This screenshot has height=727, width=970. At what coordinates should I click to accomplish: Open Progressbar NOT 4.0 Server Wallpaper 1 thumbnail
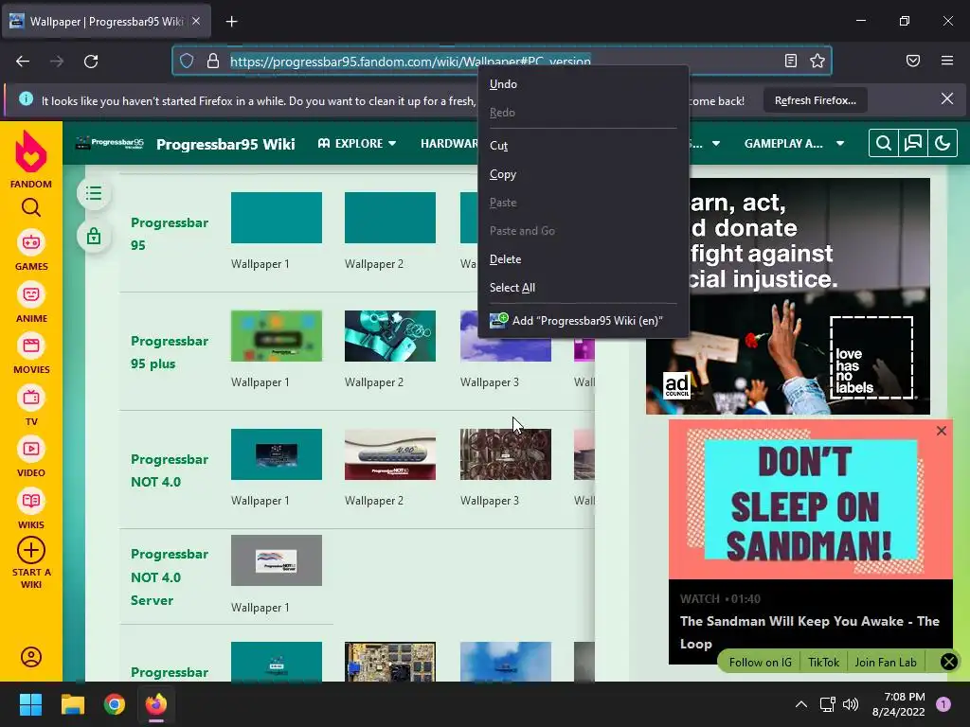[277, 560]
